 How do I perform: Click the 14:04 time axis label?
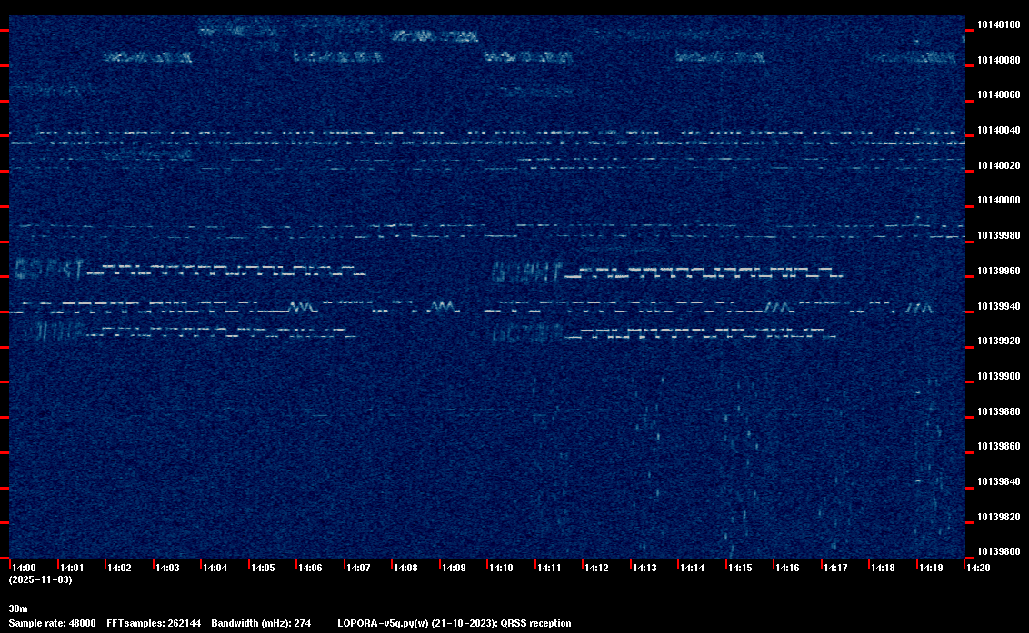[x=215, y=568]
